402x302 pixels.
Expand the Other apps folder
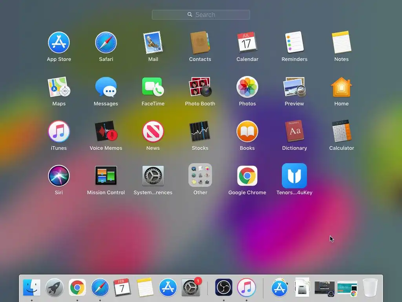click(200, 175)
